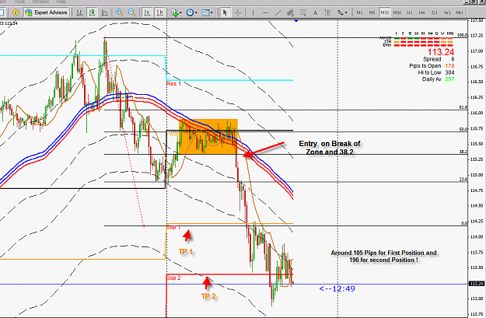Select the trendline drawing tool

278,12
